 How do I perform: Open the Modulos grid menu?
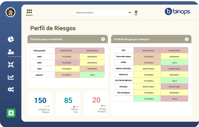click(29, 12)
